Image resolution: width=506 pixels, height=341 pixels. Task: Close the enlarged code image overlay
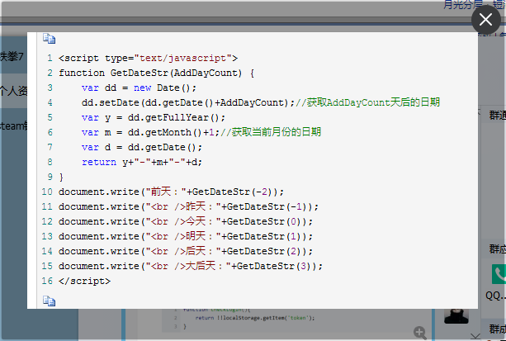click(x=485, y=20)
